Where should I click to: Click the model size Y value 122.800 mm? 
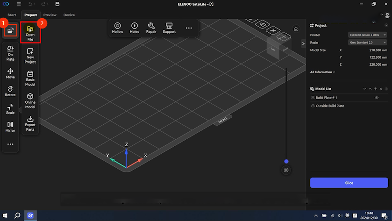378,57
